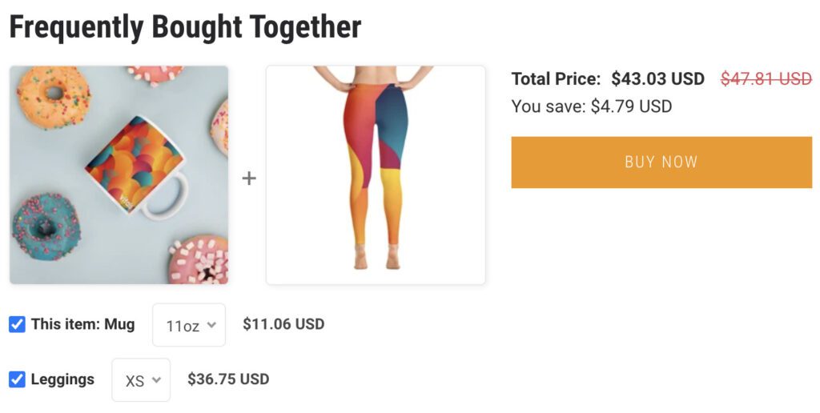820x413 pixels.
Task: Click the "You save: $4.79 USD" text
Action: (592, 106)
